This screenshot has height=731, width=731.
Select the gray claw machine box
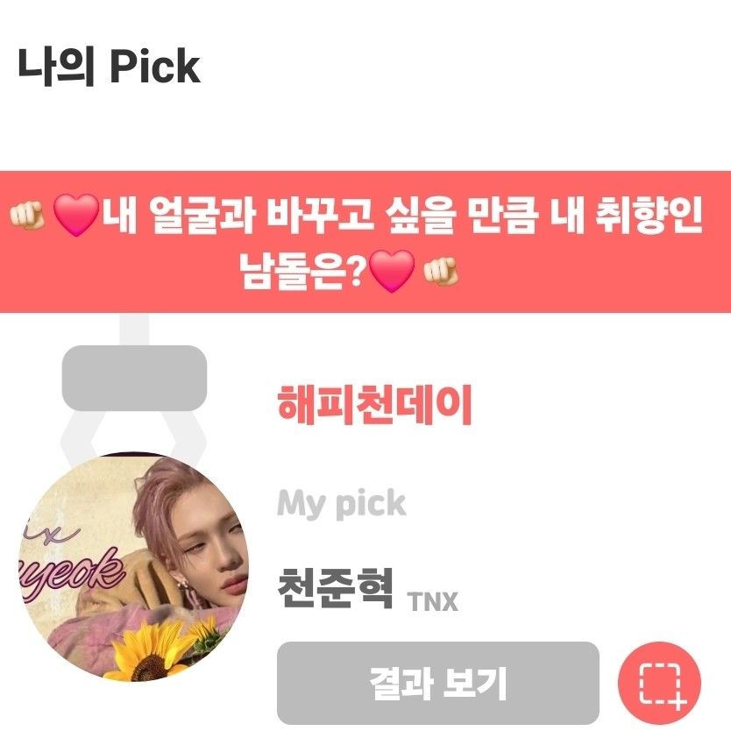tap(134, 378)
